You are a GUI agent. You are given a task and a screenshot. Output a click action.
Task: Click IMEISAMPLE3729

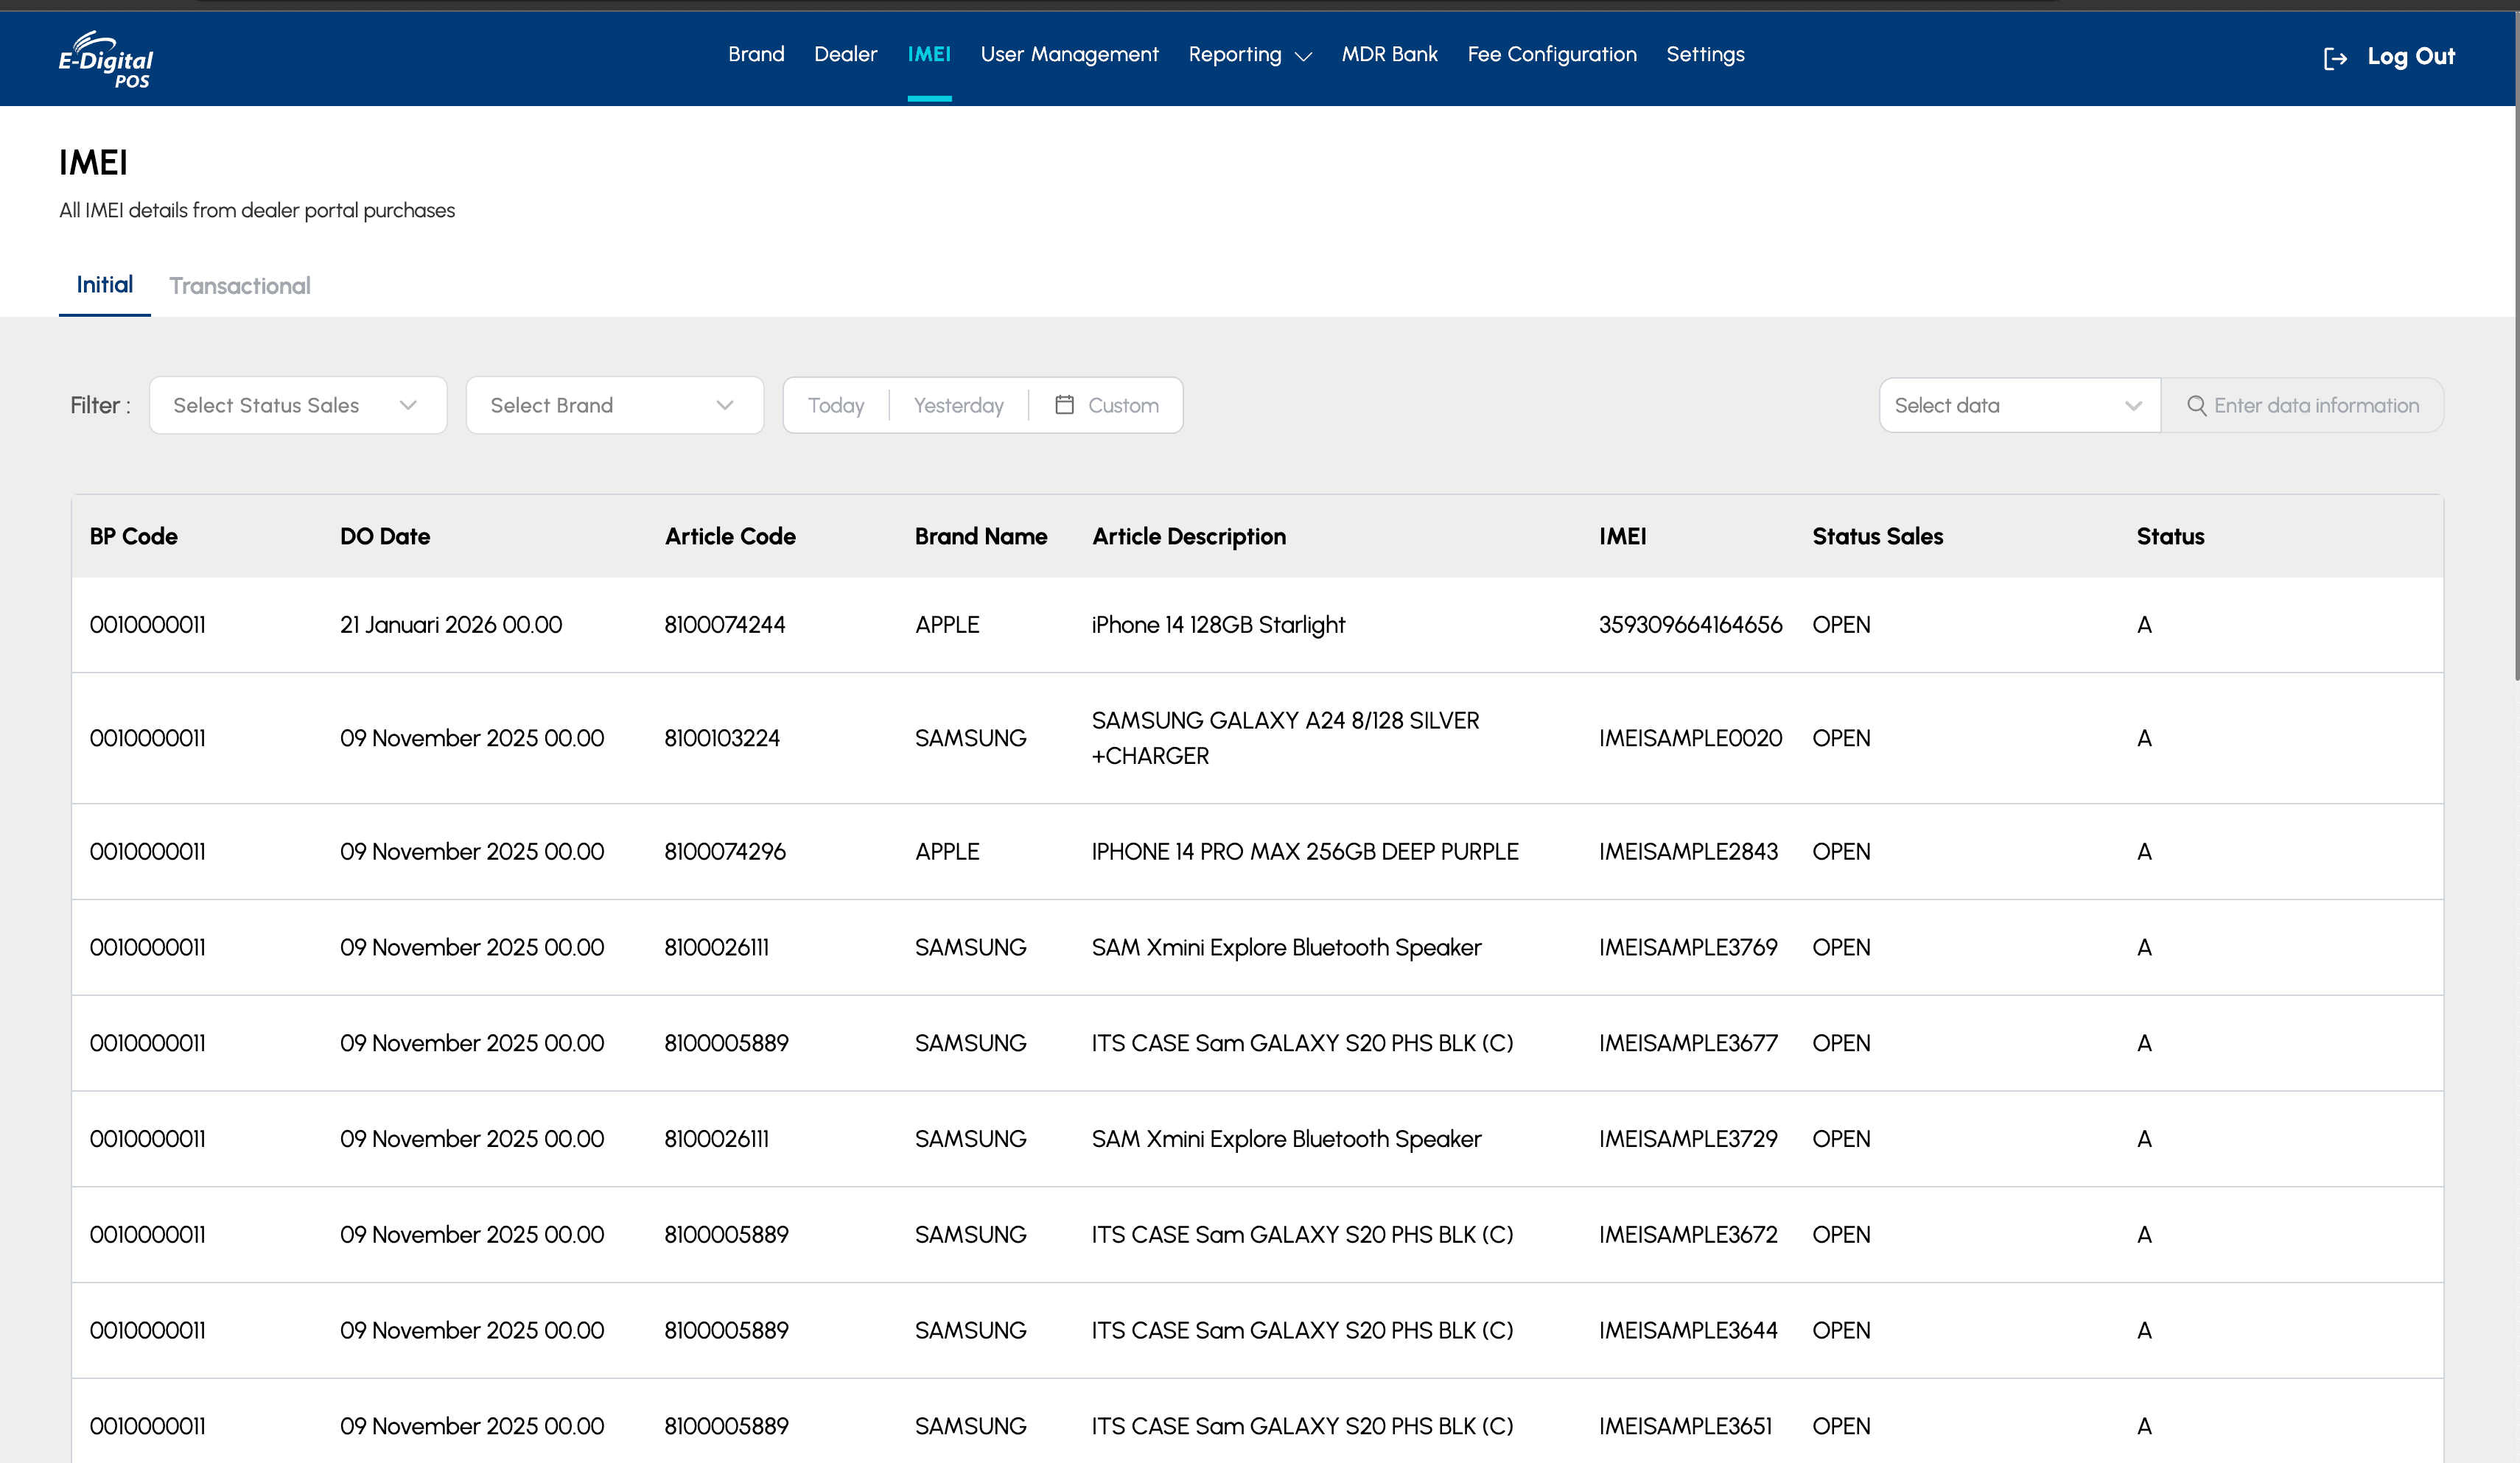click(1688, 1139)
